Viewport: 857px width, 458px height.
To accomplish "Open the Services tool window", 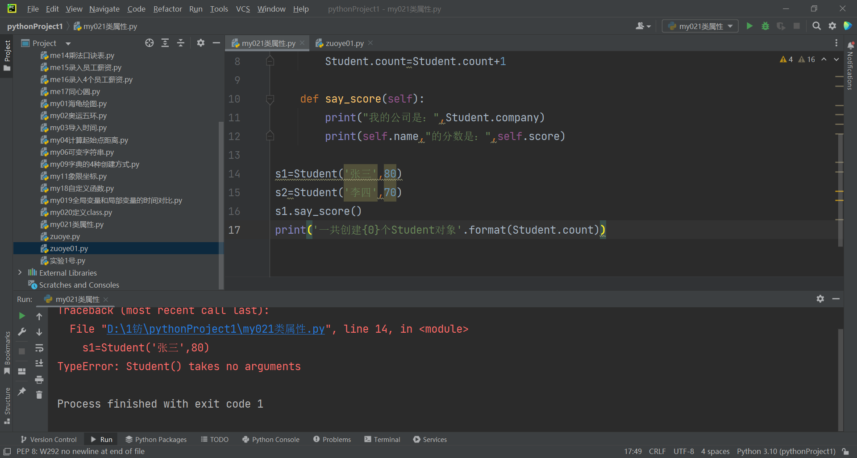I will pyautogui.click(x=430, y=439).
